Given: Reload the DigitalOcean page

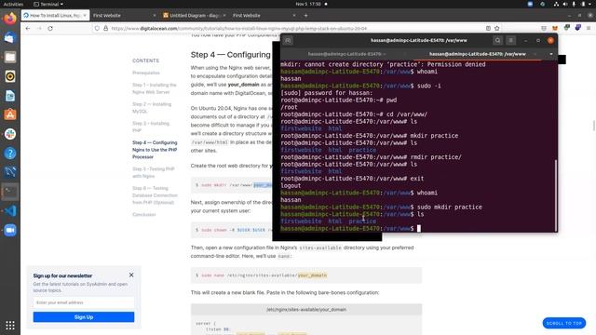Looking at the screenshot, I should (50, 28).
